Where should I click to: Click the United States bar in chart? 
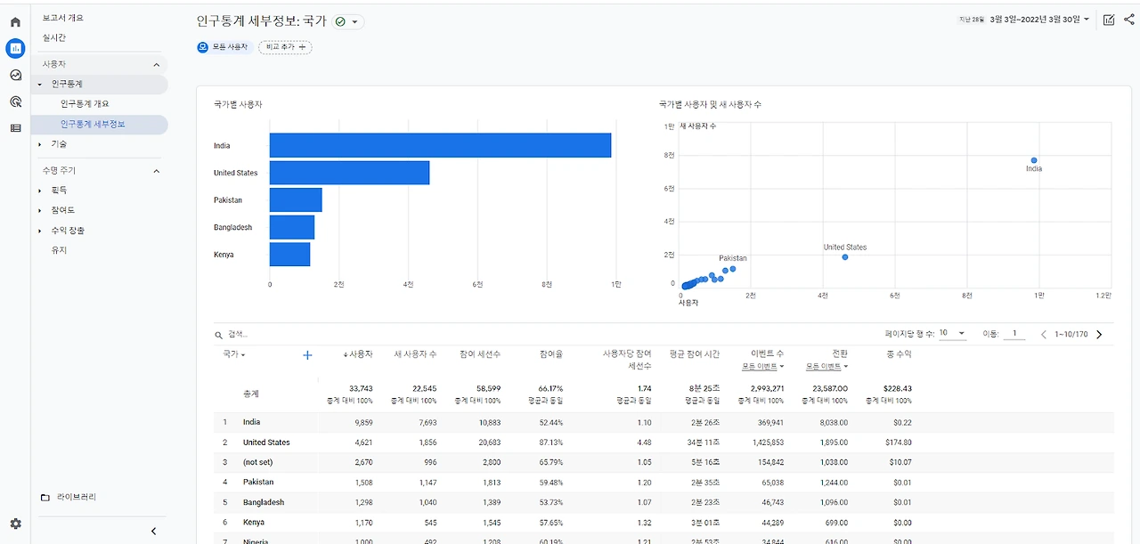[349, 173]
